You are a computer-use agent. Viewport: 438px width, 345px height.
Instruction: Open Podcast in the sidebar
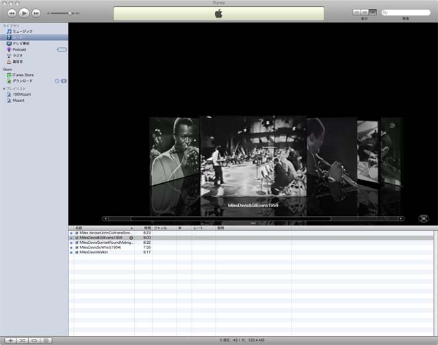click(x=34, y=50)
